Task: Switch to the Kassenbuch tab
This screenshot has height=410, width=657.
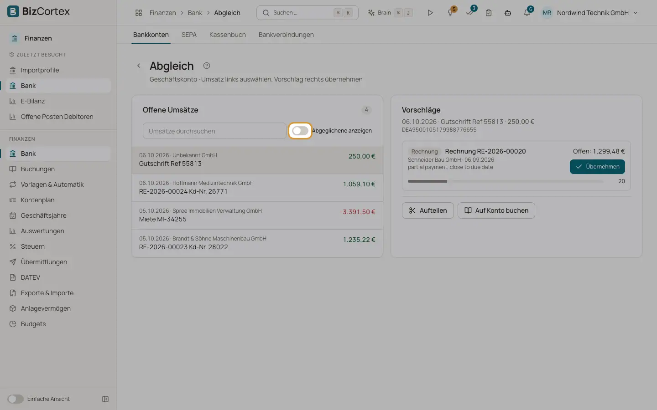Action: click(x=228, y=35)
